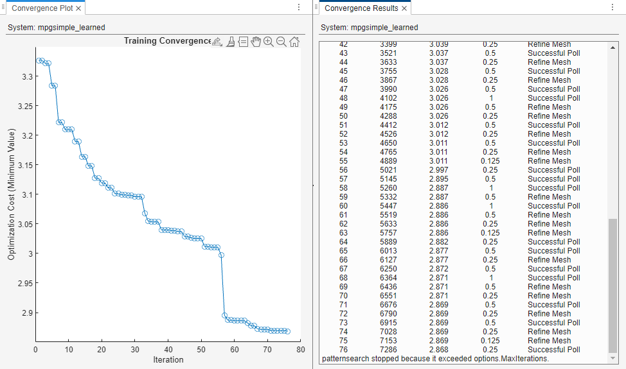Click the Restore View home icon

coord(294,42)
